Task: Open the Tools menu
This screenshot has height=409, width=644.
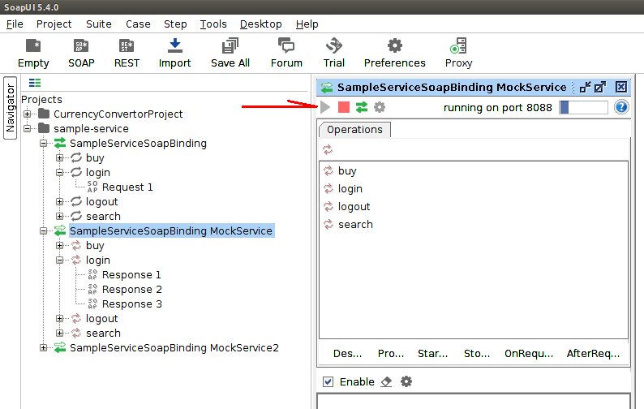Action: coord(213,24)
